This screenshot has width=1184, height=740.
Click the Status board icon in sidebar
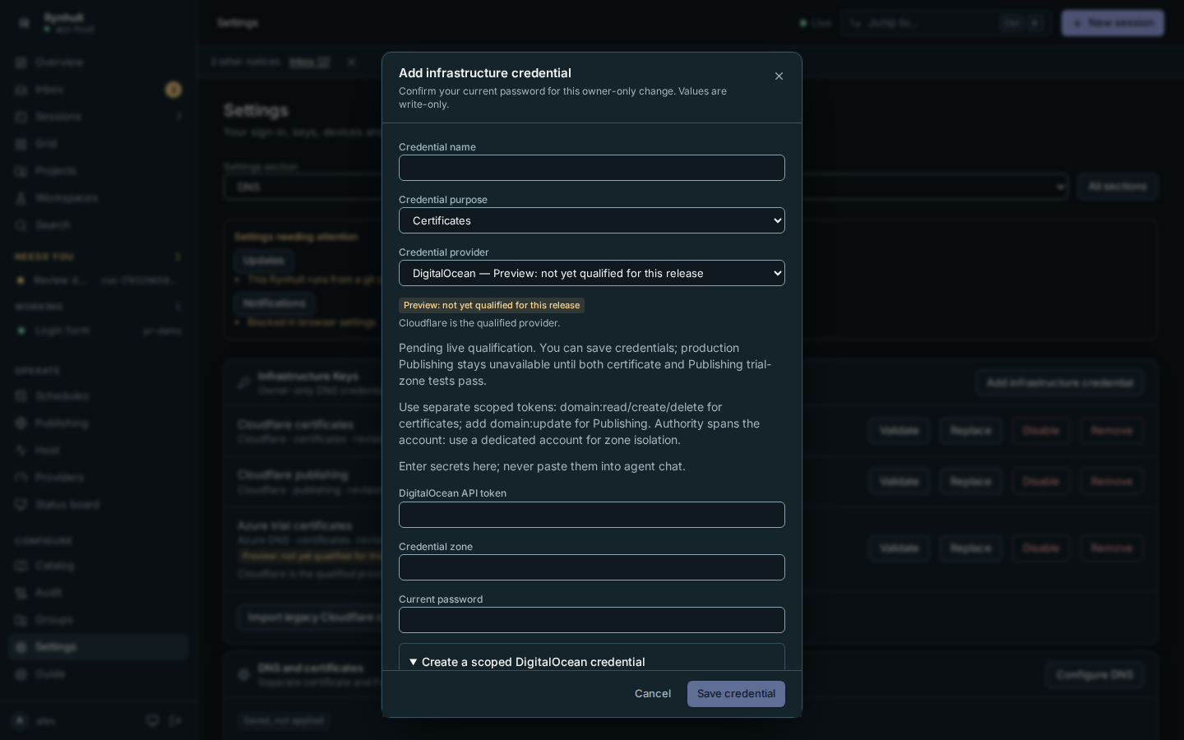pos(21,505)
